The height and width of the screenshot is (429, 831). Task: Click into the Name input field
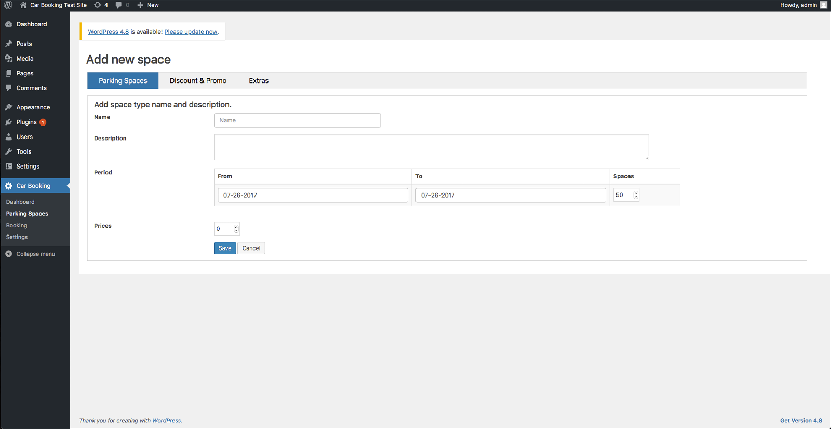pos(297,120)
